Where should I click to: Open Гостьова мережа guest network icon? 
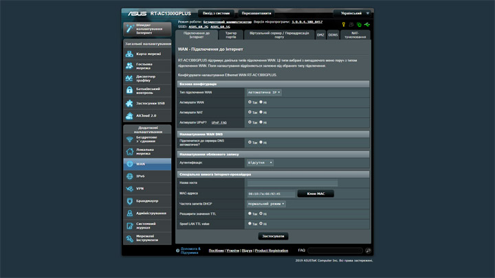point(129,66)
